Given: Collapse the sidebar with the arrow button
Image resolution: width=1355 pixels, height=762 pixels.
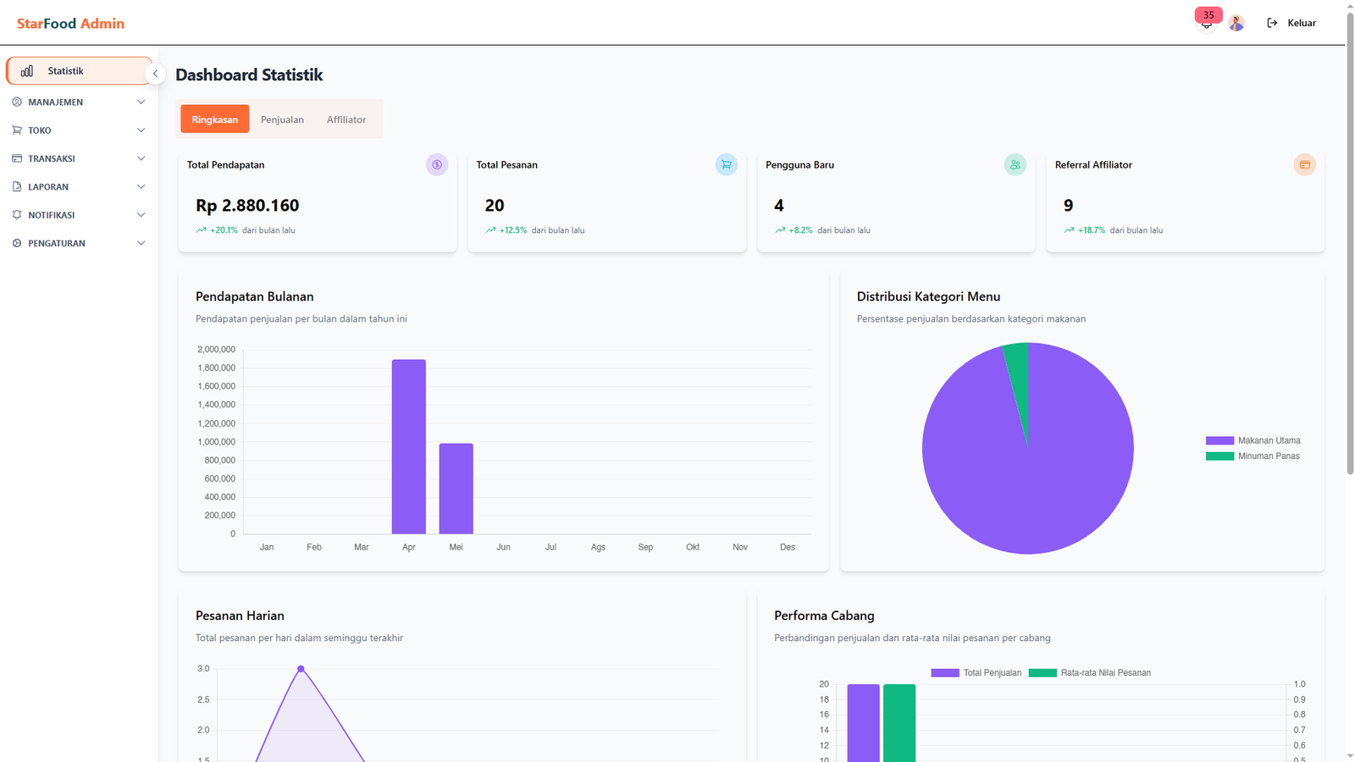Looking at the screenshot, I should tap(155, 74).
